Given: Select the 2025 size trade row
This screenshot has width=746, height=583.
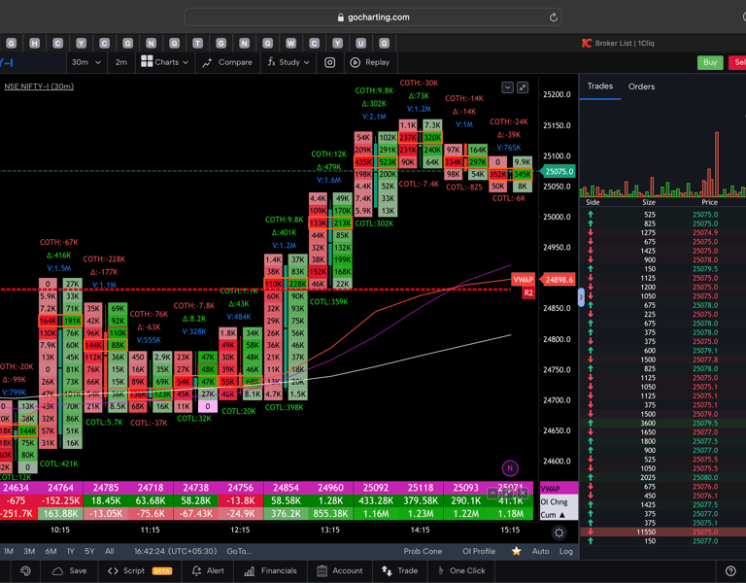Looking at the screenshot, I should (662, 477).
